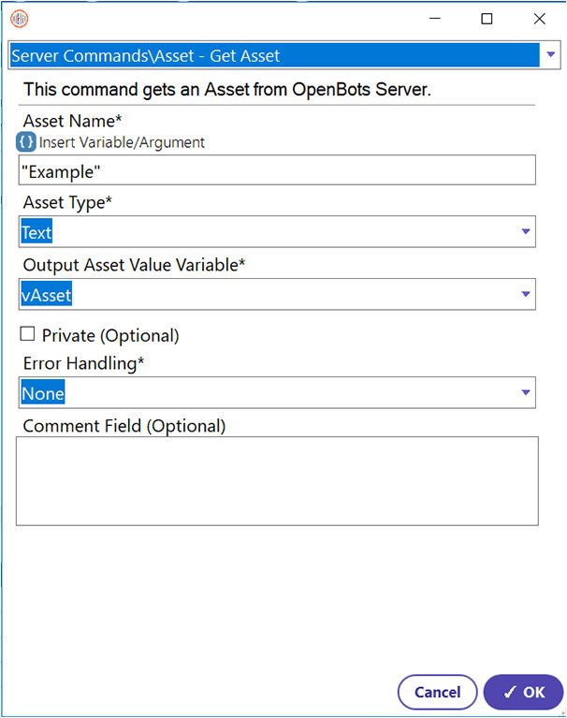Select the None value in Error Handling
Image resolution: width=567 pixels, height=718 pixels.
pyautogui.click(x=43, y=392)
